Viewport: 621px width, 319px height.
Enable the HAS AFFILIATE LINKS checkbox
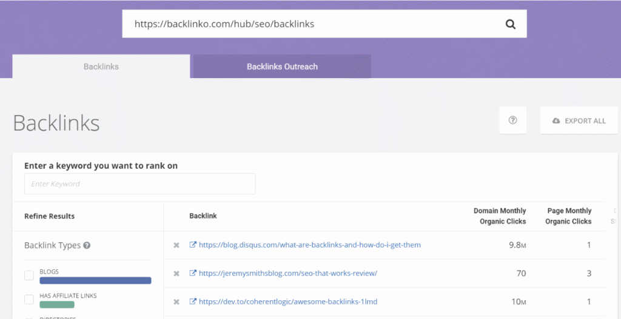click(29, 300)
